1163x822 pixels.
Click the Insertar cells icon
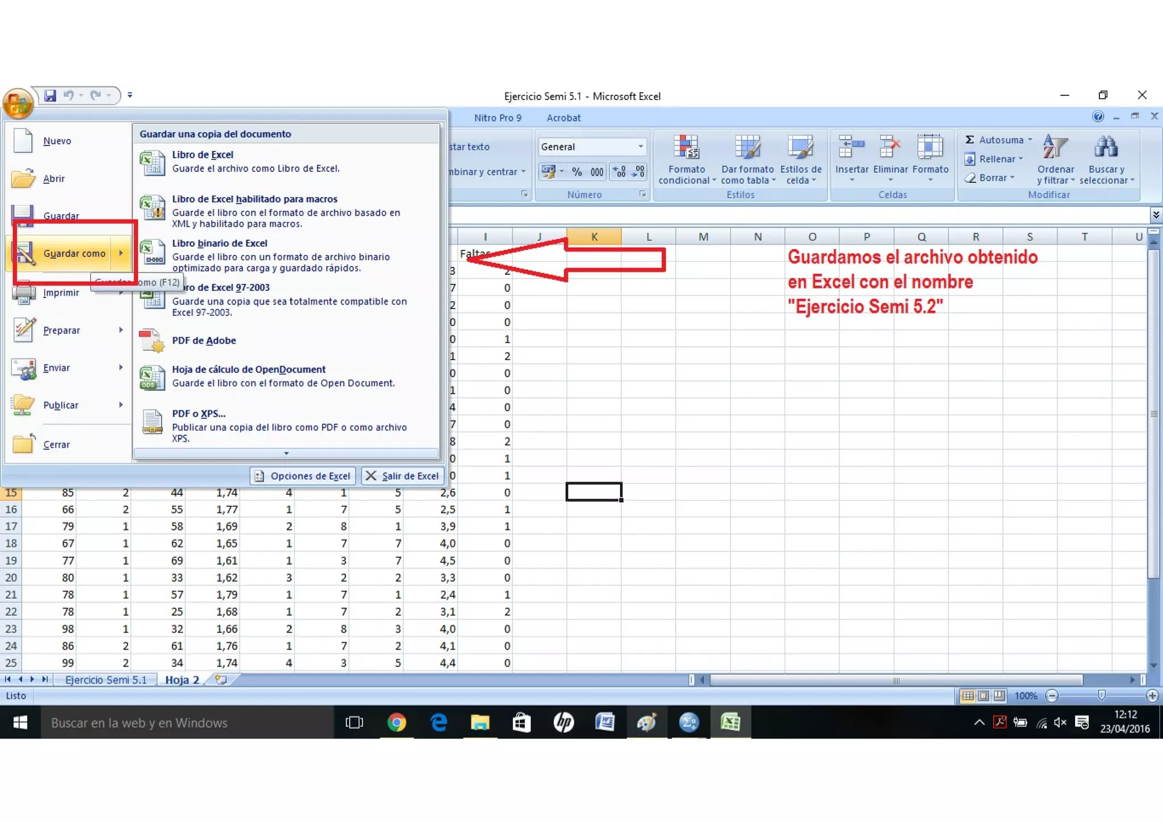pos(851,147)
